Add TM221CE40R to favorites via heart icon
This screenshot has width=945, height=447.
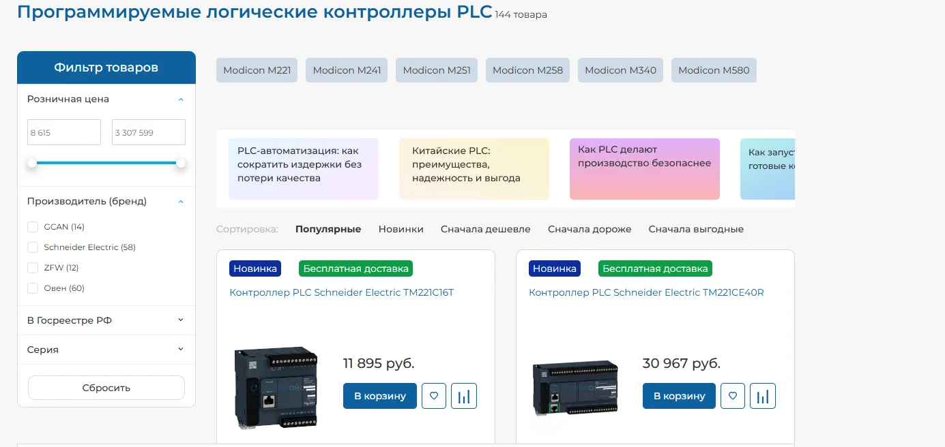(x=733, y=396)
